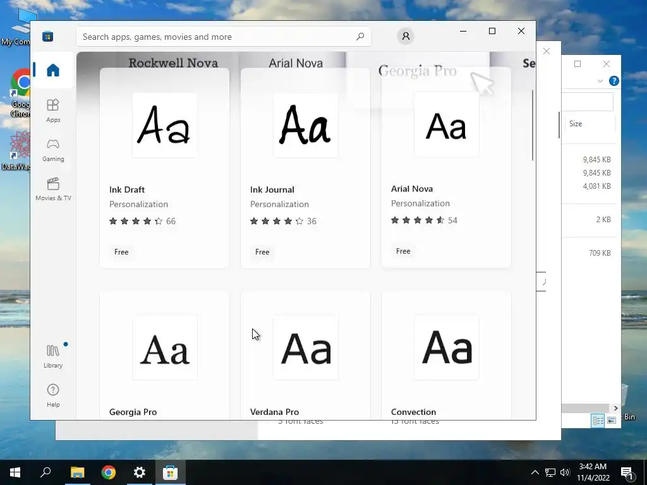Open Google Chrome from the taskbar
The image size is (647, 485).
click(x=109, y=472)
